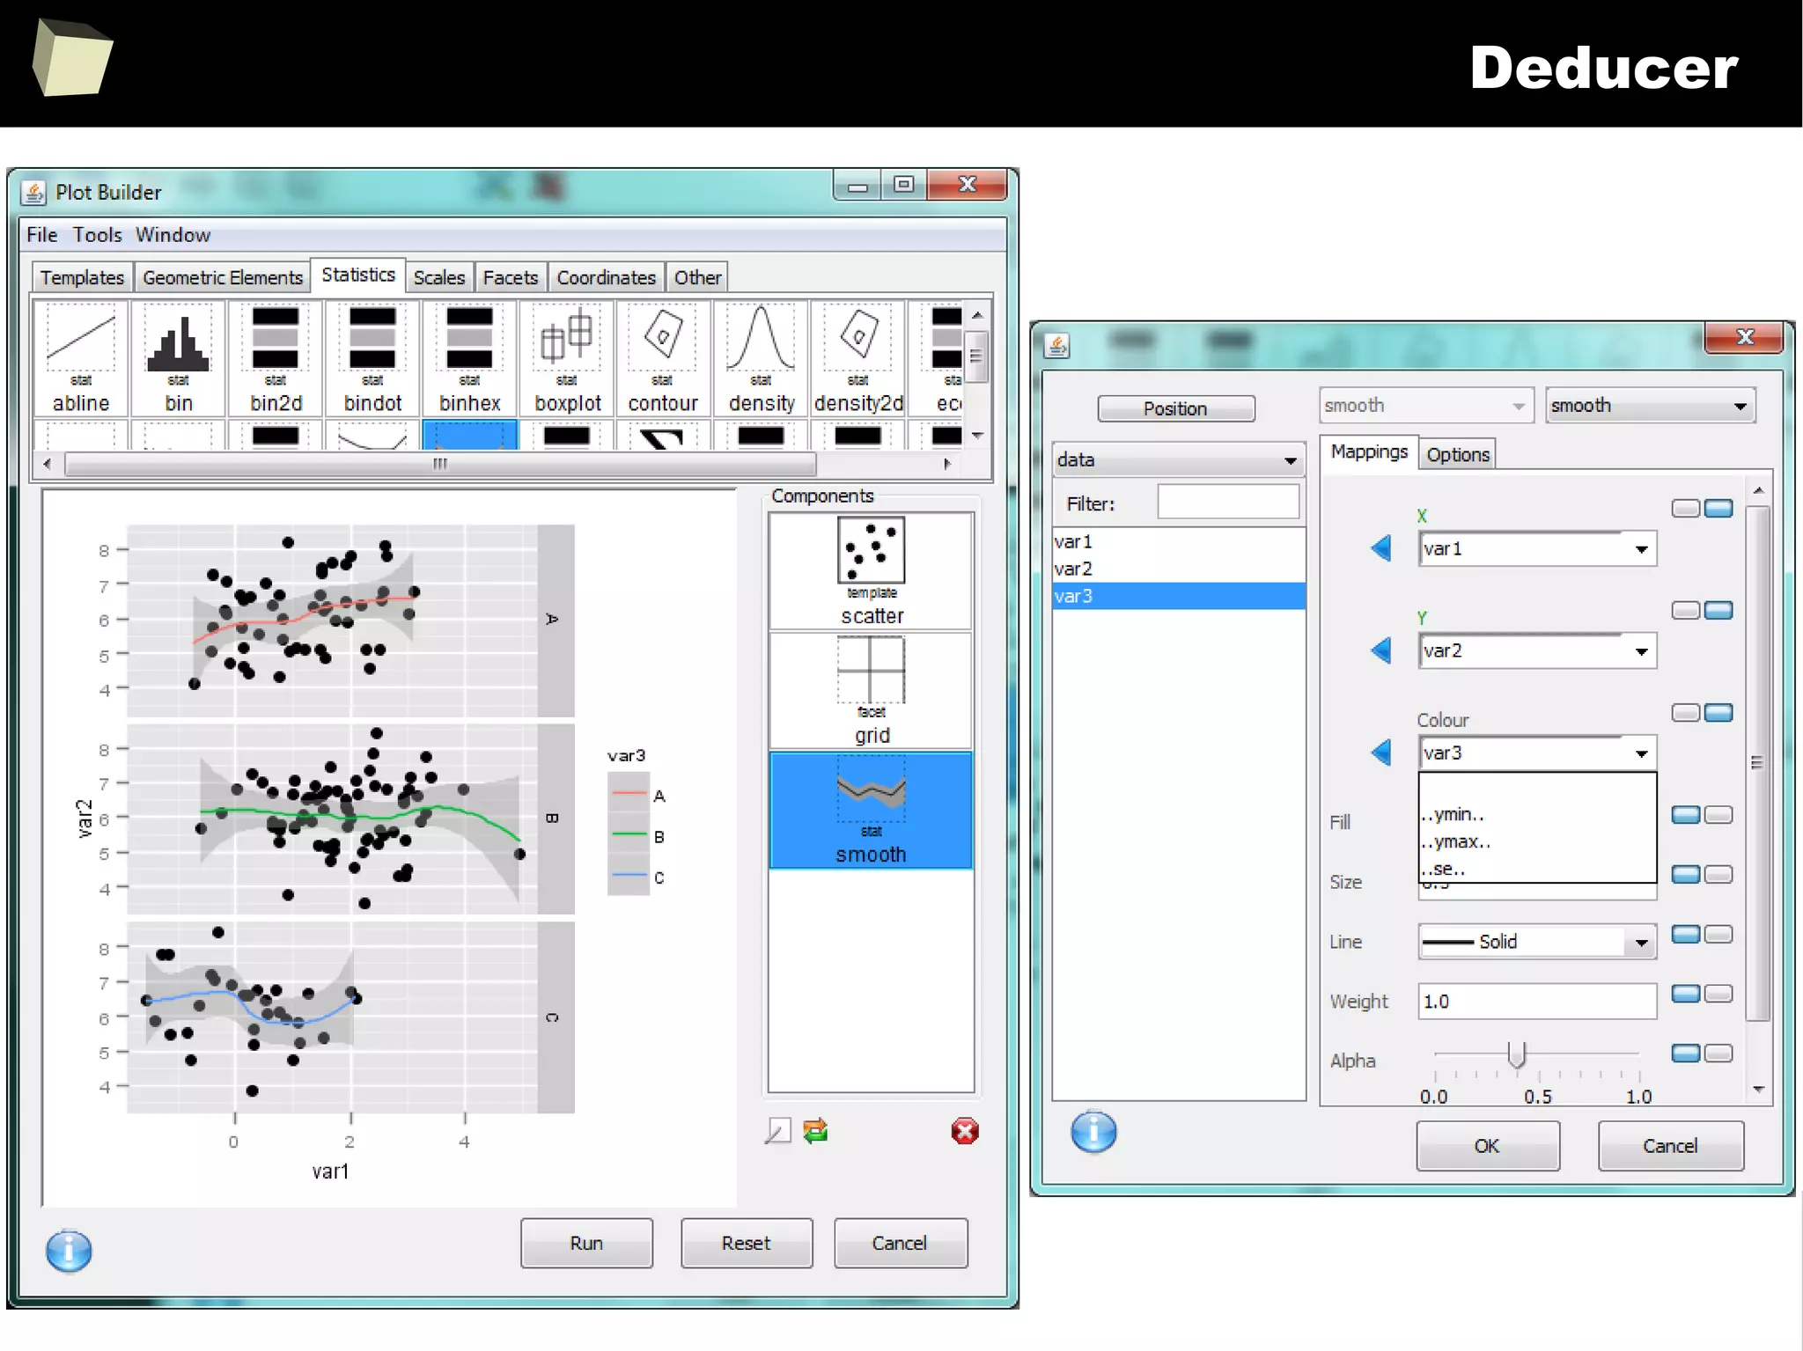This screenshot has width=1803, height=1351.
Task: Click the red remove component icon
Action: (965, 1131)
